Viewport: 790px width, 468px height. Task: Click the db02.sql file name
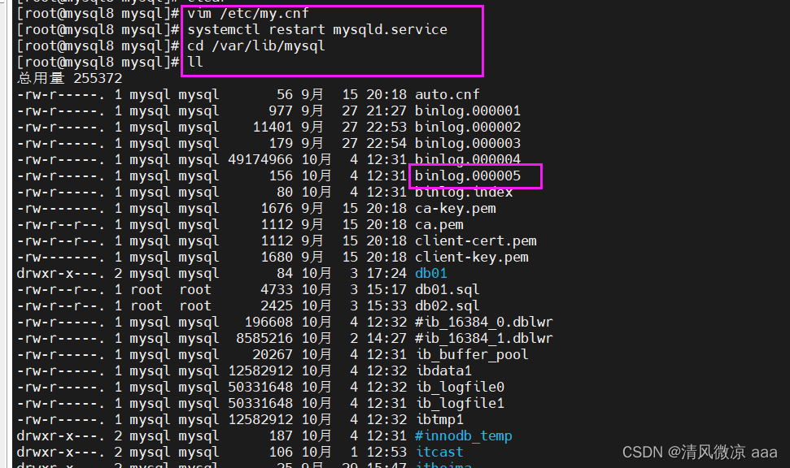447,305
